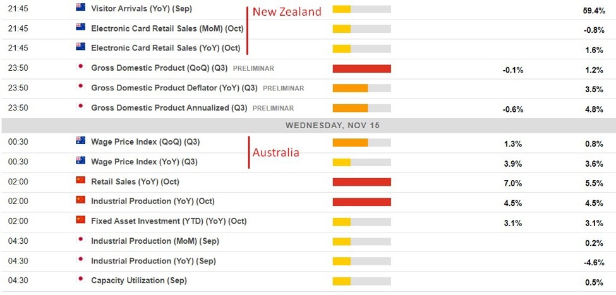Click the Japan flag beside Gross Domestic Product (QoQ)
The height and width of the screenshot is (295, 616).
click(80, 67)
